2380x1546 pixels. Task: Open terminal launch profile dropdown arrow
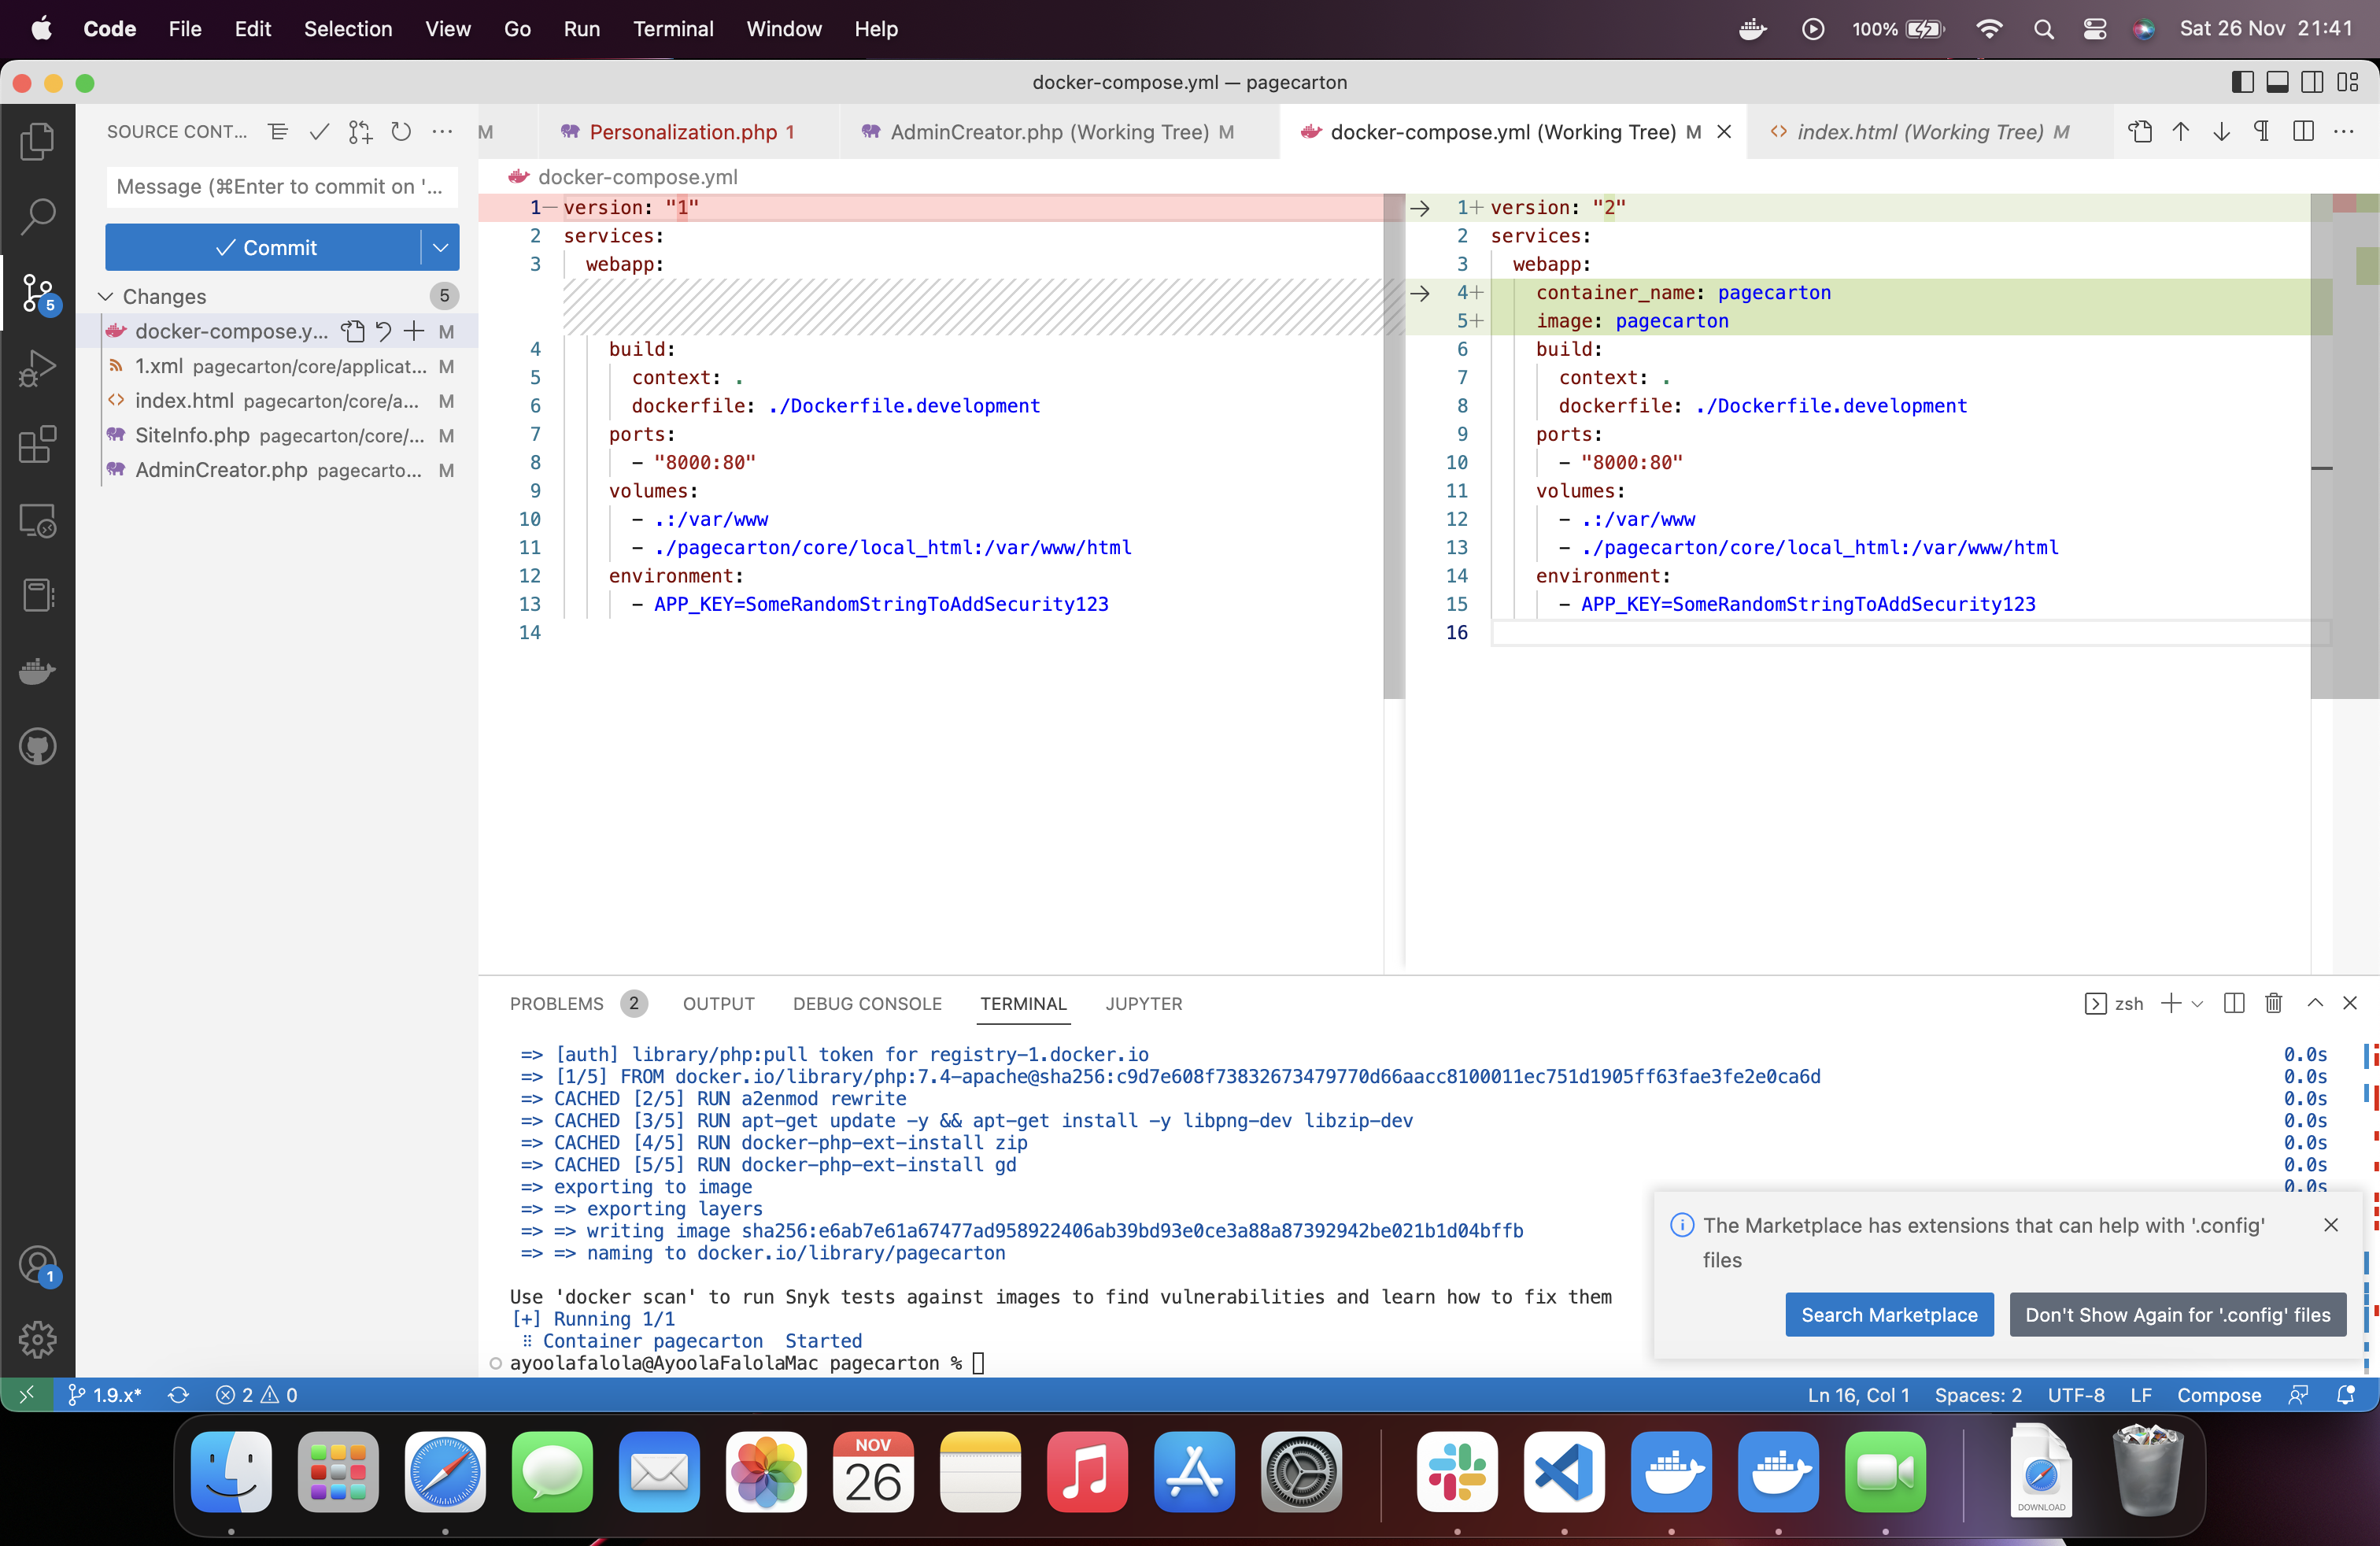point(2197,1004)
